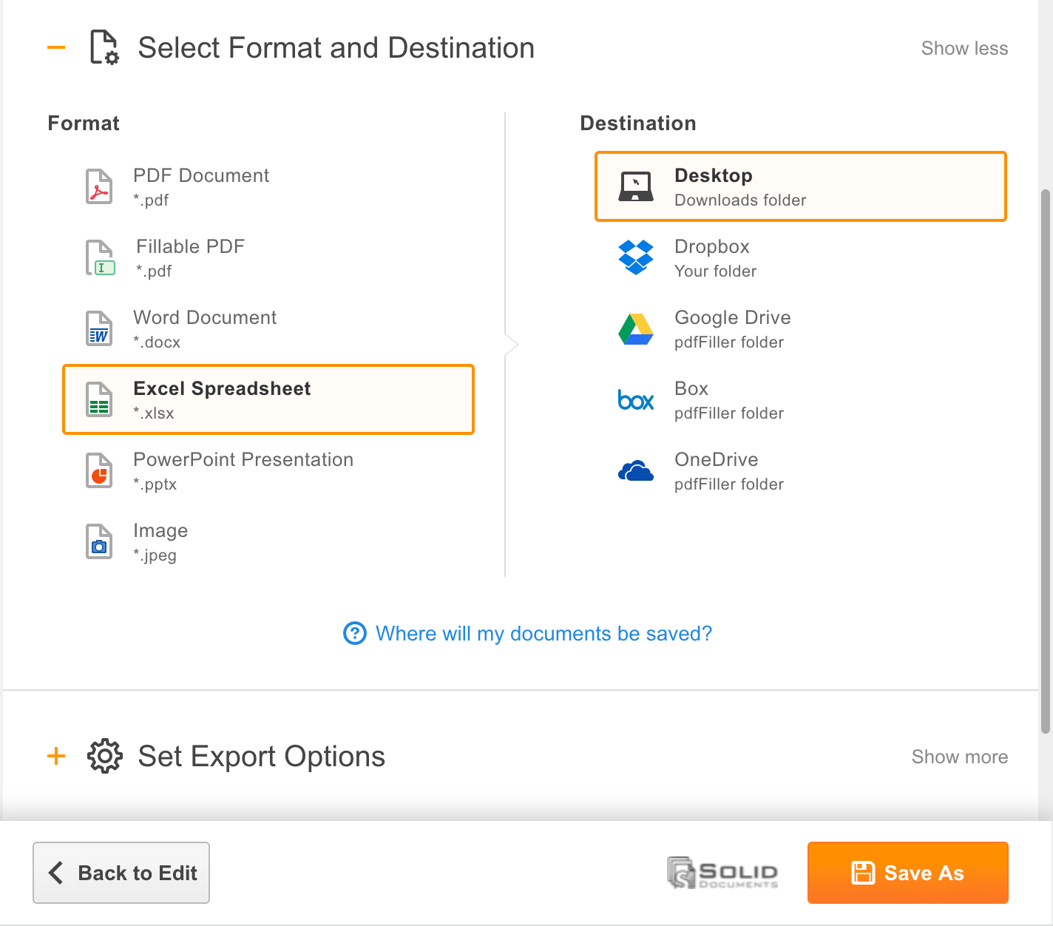
Task: Click the *.jpeg extension text
Action: (x=155, y=555)
